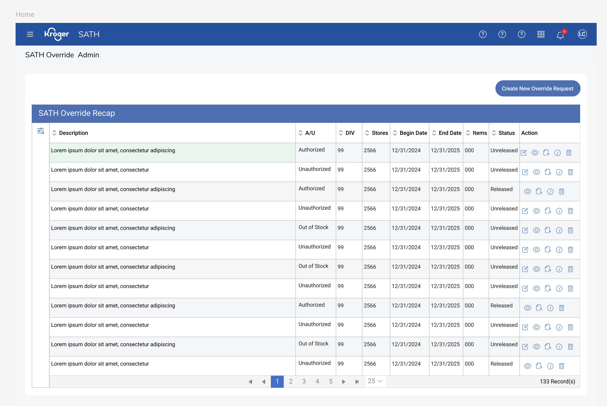Click the trash delete icon in the first row

coord(569,153)
